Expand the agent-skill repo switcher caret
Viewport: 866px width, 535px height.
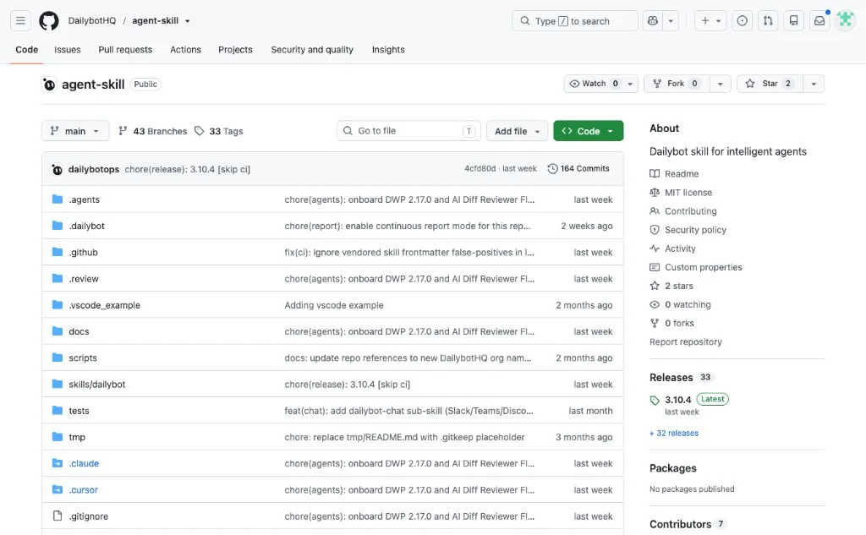(188, 21)
